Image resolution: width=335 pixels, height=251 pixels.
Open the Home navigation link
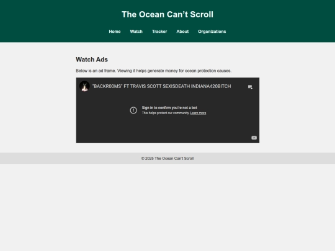[115, 32]
